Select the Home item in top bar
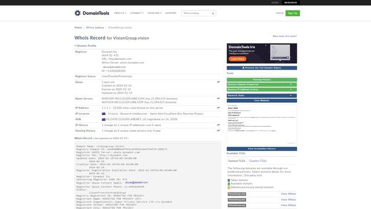 click(x=275, y=2)
